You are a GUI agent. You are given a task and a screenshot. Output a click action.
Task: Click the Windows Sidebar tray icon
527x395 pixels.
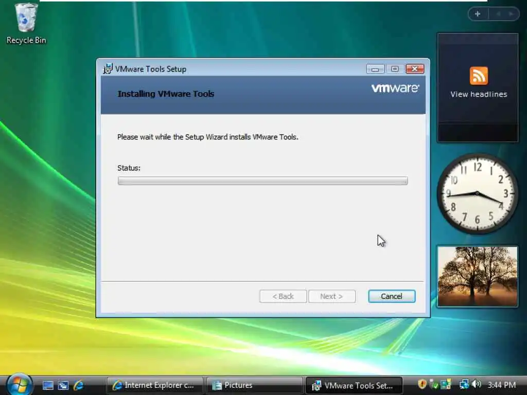446,384
